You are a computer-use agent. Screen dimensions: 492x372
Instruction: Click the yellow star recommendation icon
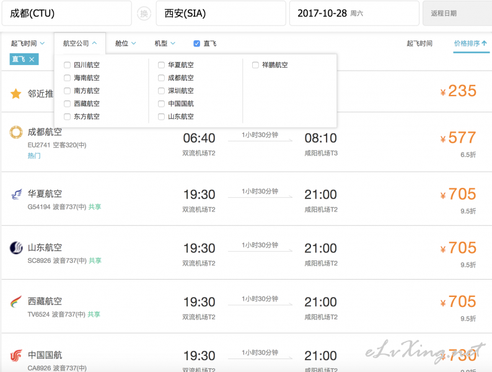click(15, 94)
